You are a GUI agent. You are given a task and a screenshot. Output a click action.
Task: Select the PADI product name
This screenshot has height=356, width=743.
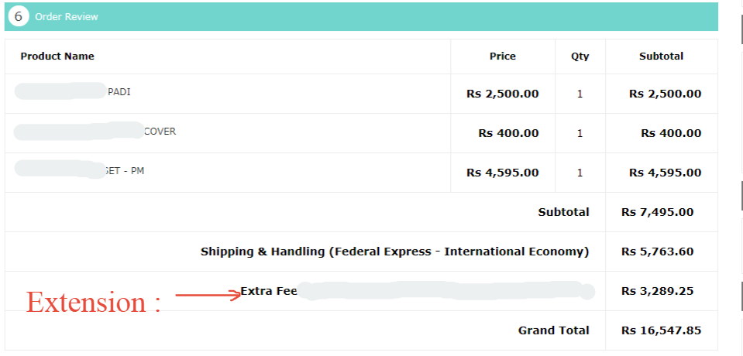pyautogui.click(x=119, y=92)
